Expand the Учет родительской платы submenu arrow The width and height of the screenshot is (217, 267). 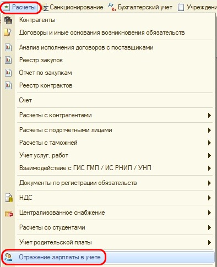(209, 242)
